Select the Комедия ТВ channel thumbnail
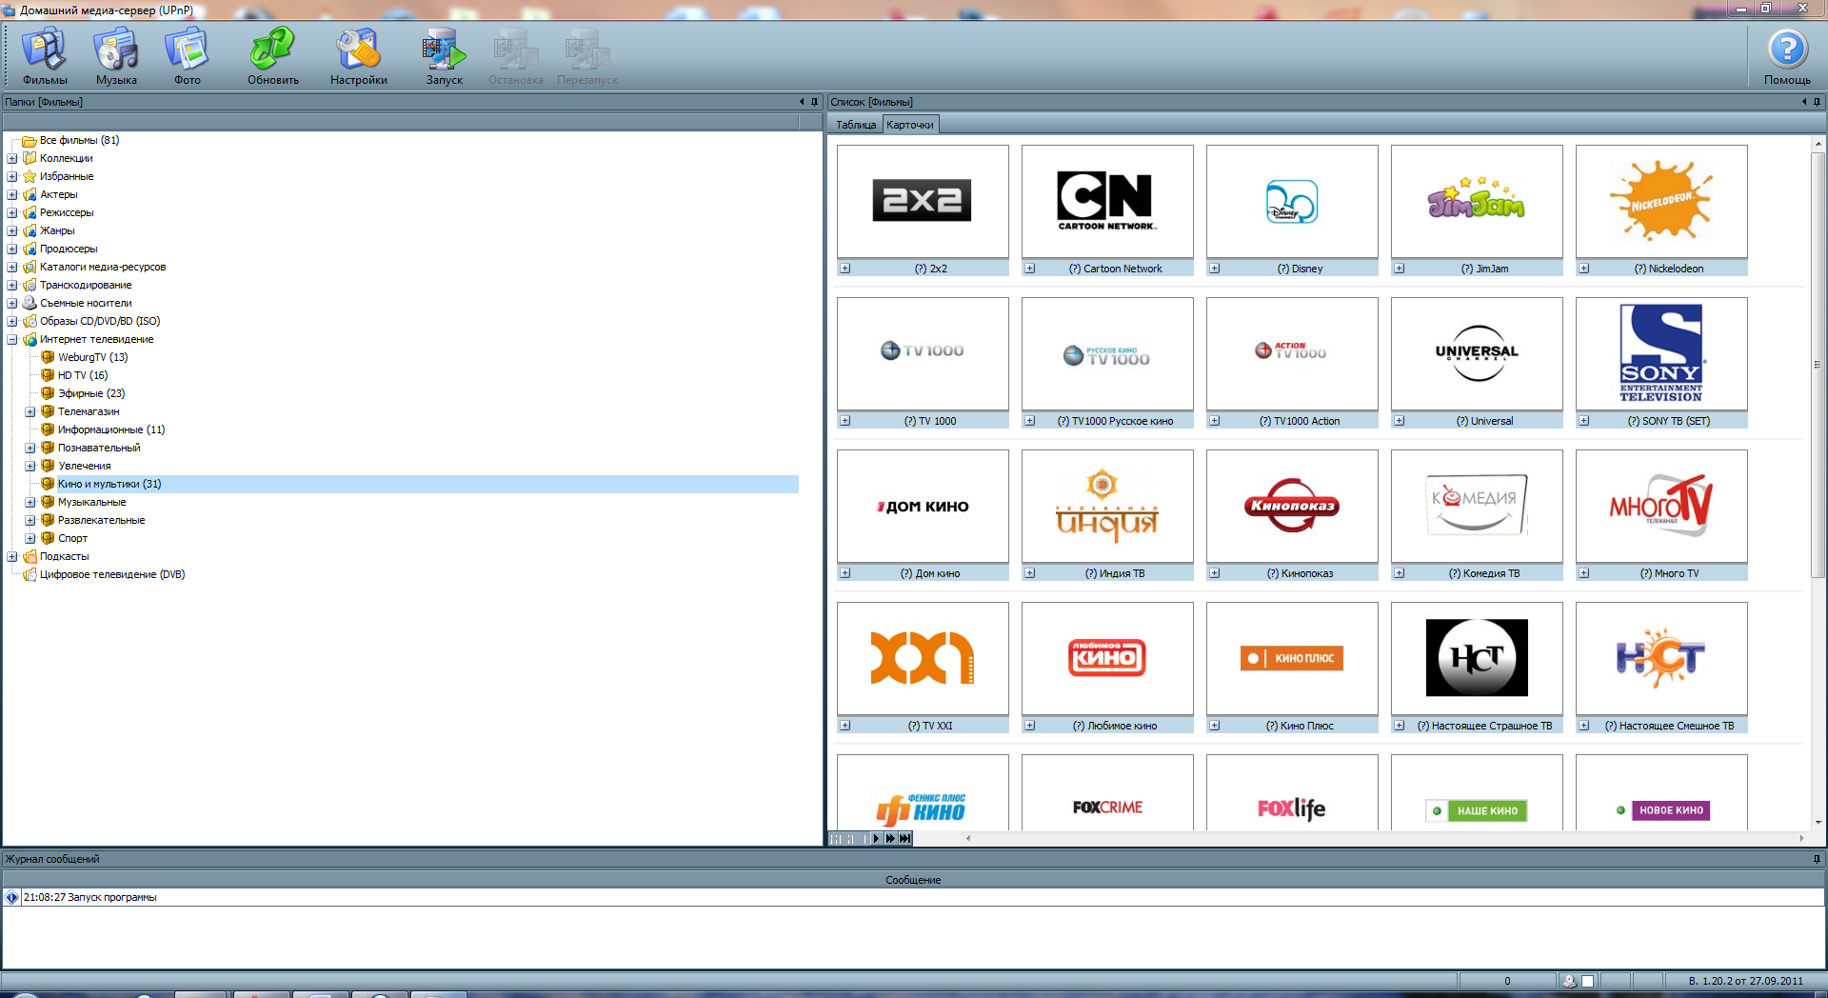The width and height of the screenshot is (1828, 998). pos(1477,506)
